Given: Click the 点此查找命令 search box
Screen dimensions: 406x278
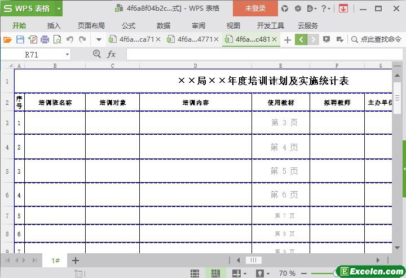Looking at the screenshot, I should tap(376, 39).
